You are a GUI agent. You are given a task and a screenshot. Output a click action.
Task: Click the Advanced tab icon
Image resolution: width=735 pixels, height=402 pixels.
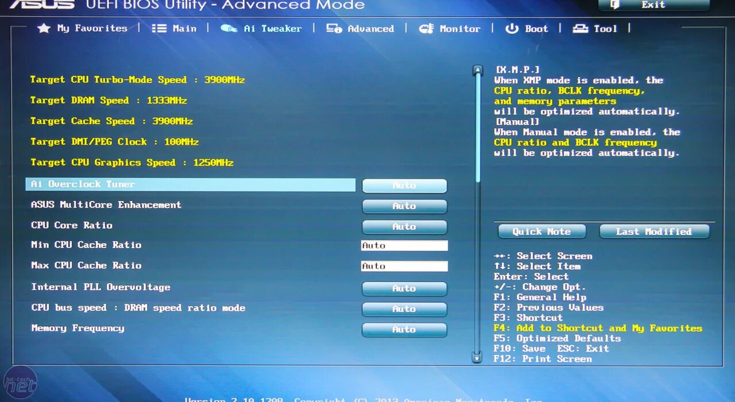[x=334, y=28]
